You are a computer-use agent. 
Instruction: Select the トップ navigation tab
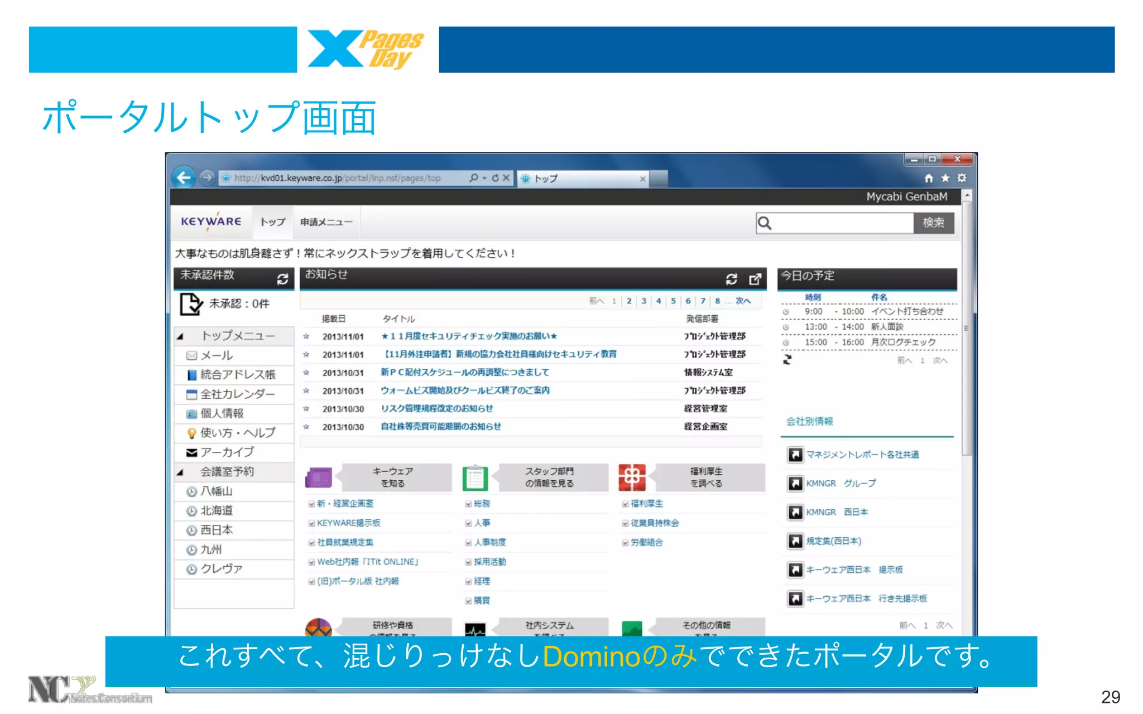272,222
